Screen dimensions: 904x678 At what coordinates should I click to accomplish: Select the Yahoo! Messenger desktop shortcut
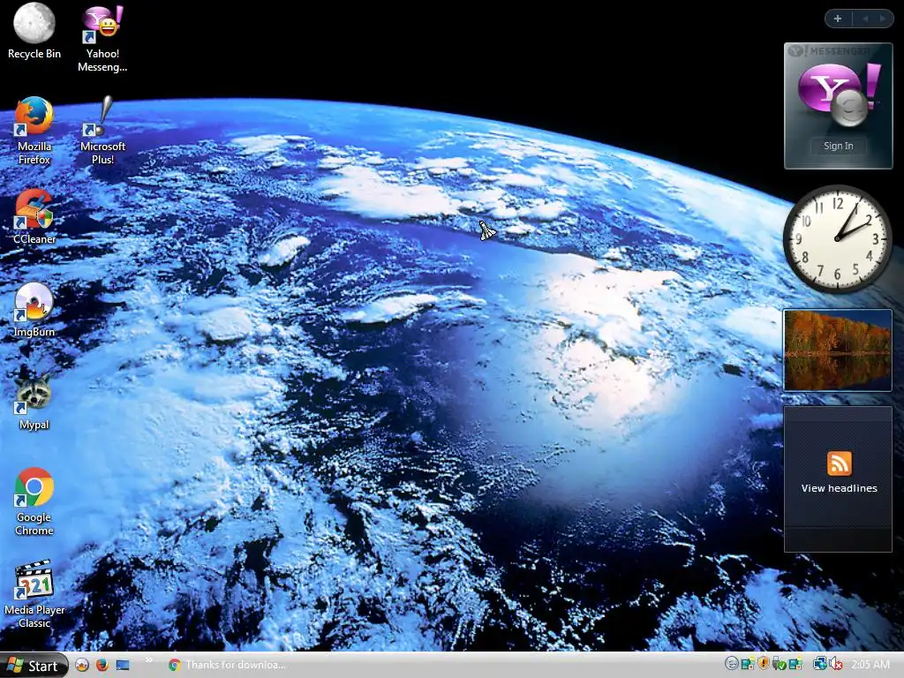click(102, 39)
